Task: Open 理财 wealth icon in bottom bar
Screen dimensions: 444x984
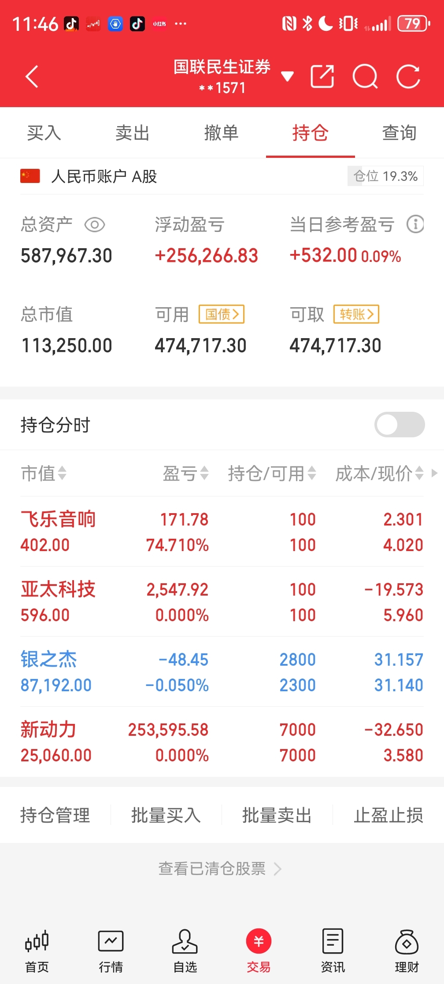Action: pos(407,950)
